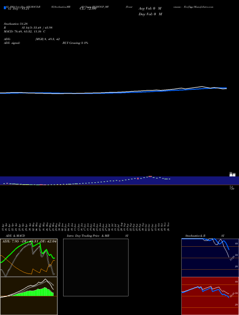Screen dimensions: 239x315
Task: Click the 'Day Vol: 0 M' label
Action: pos(150,14)
